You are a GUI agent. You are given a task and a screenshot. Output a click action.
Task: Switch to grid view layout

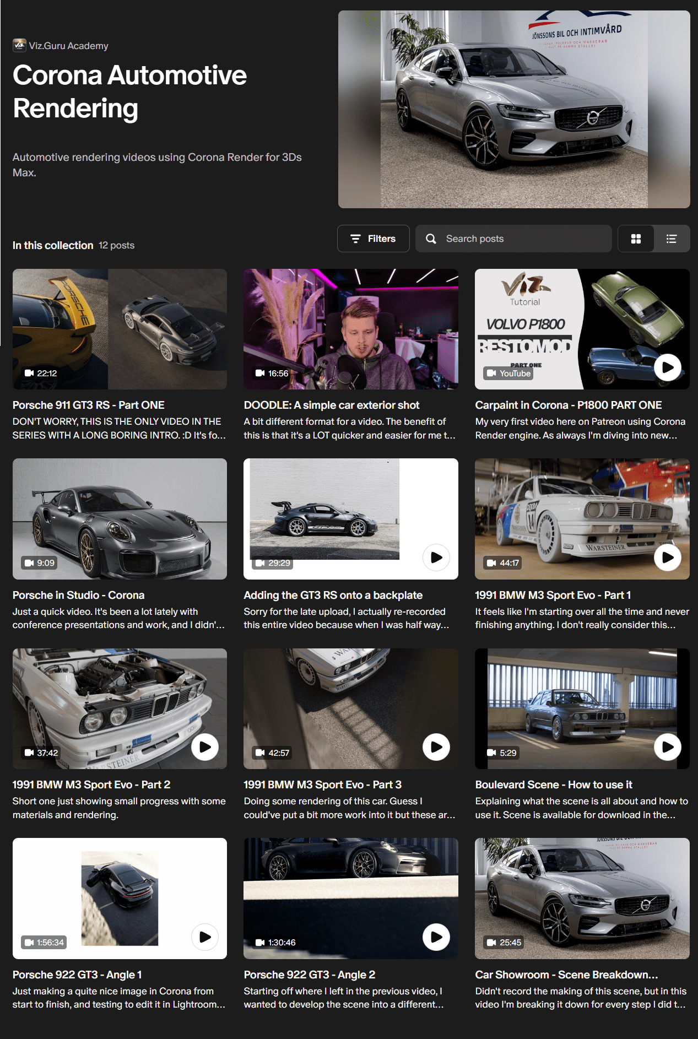pos(636,239)
